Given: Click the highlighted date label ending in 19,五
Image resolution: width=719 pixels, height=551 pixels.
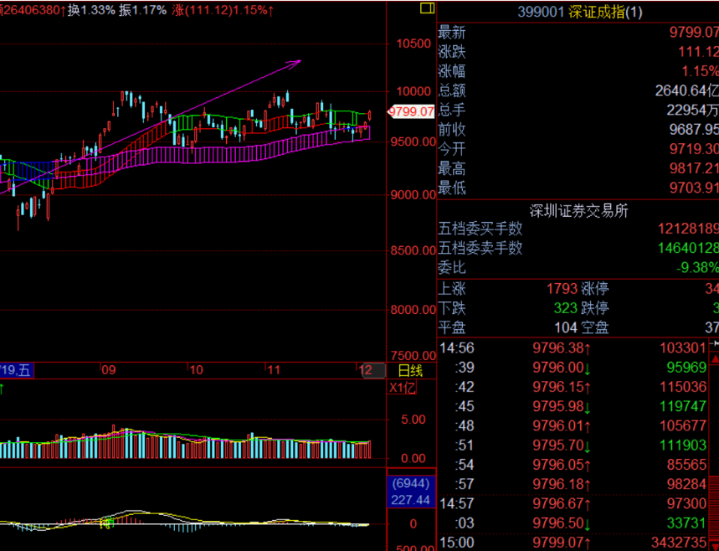Looking at the screenshot, I should click(x=16, y=370).
